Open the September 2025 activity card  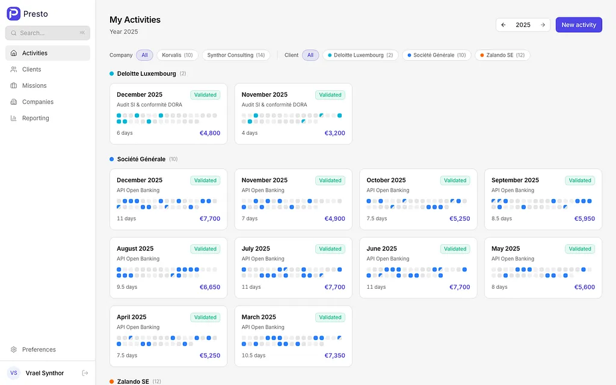coord(543,200)
